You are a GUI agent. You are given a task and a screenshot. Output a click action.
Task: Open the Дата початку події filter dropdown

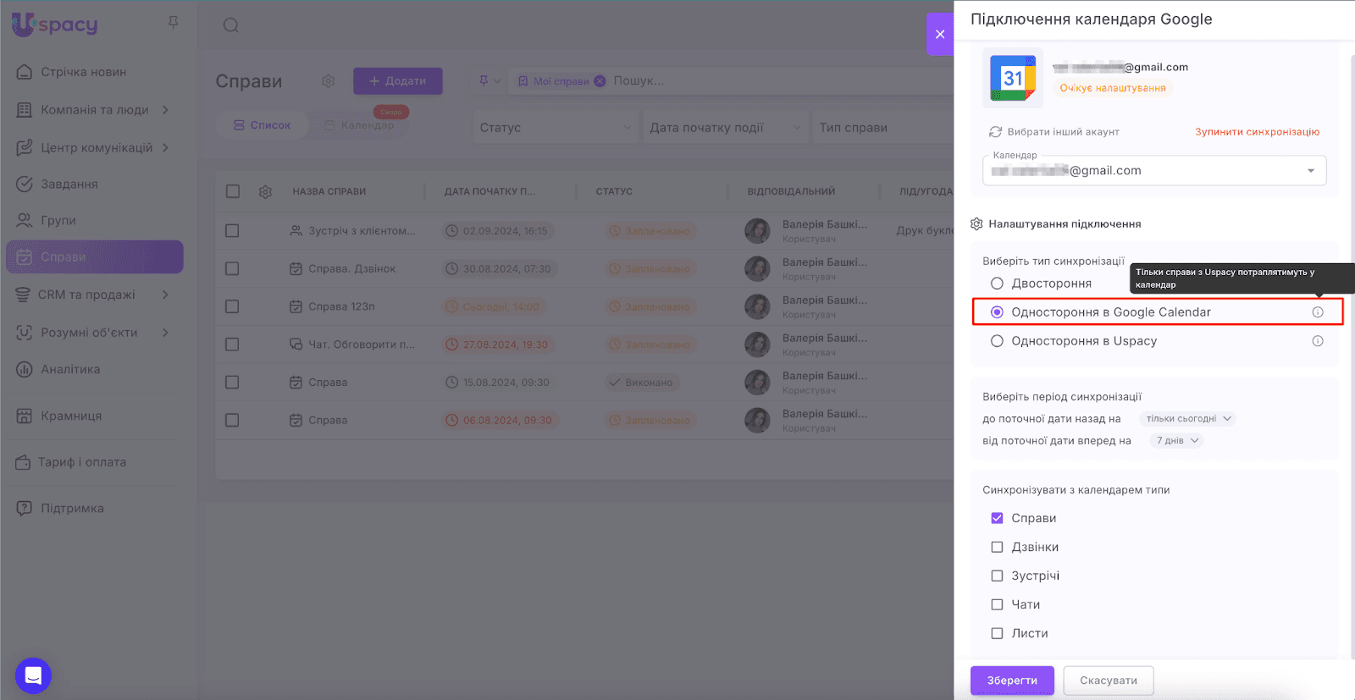tap(724, 128)
